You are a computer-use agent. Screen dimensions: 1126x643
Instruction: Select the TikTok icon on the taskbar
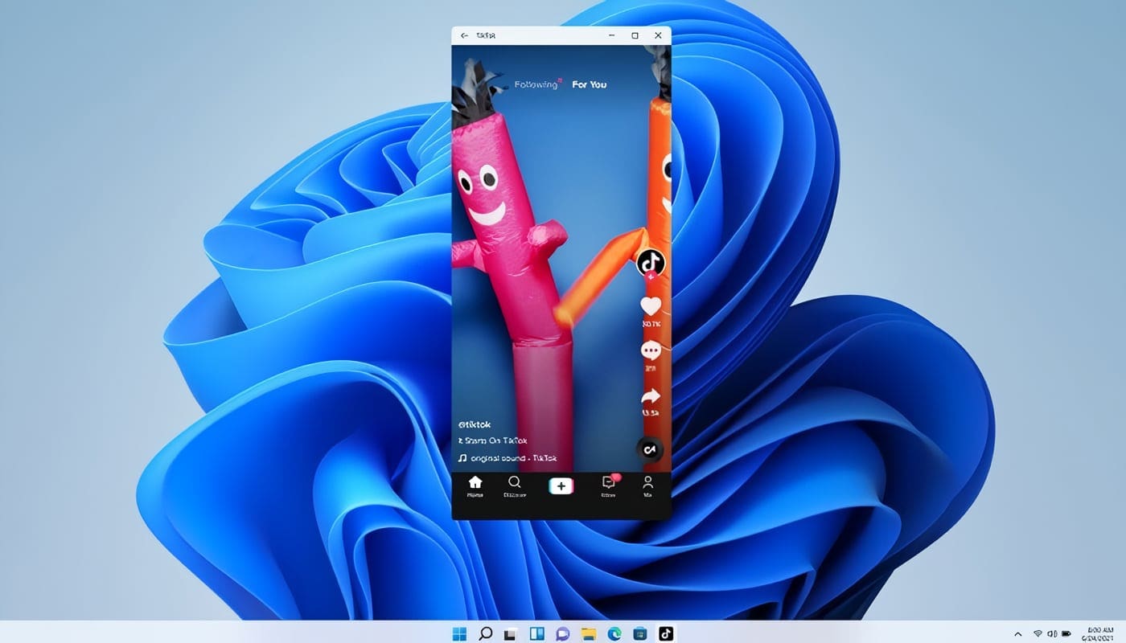[x=666, y=633]
